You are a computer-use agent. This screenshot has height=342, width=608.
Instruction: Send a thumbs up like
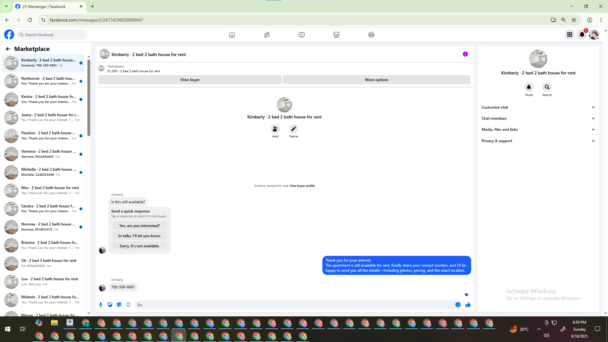[468, 305]
